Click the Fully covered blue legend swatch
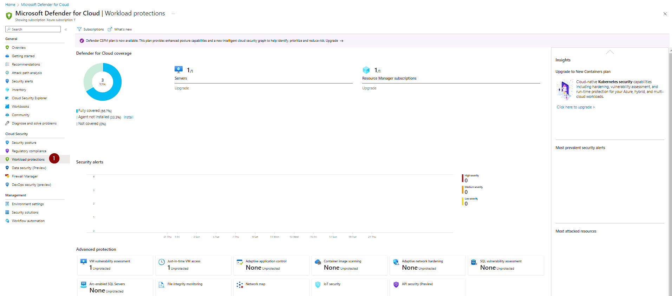Image resolution: width=672 pixels, height=296 pixels. (x=77, y=111)
